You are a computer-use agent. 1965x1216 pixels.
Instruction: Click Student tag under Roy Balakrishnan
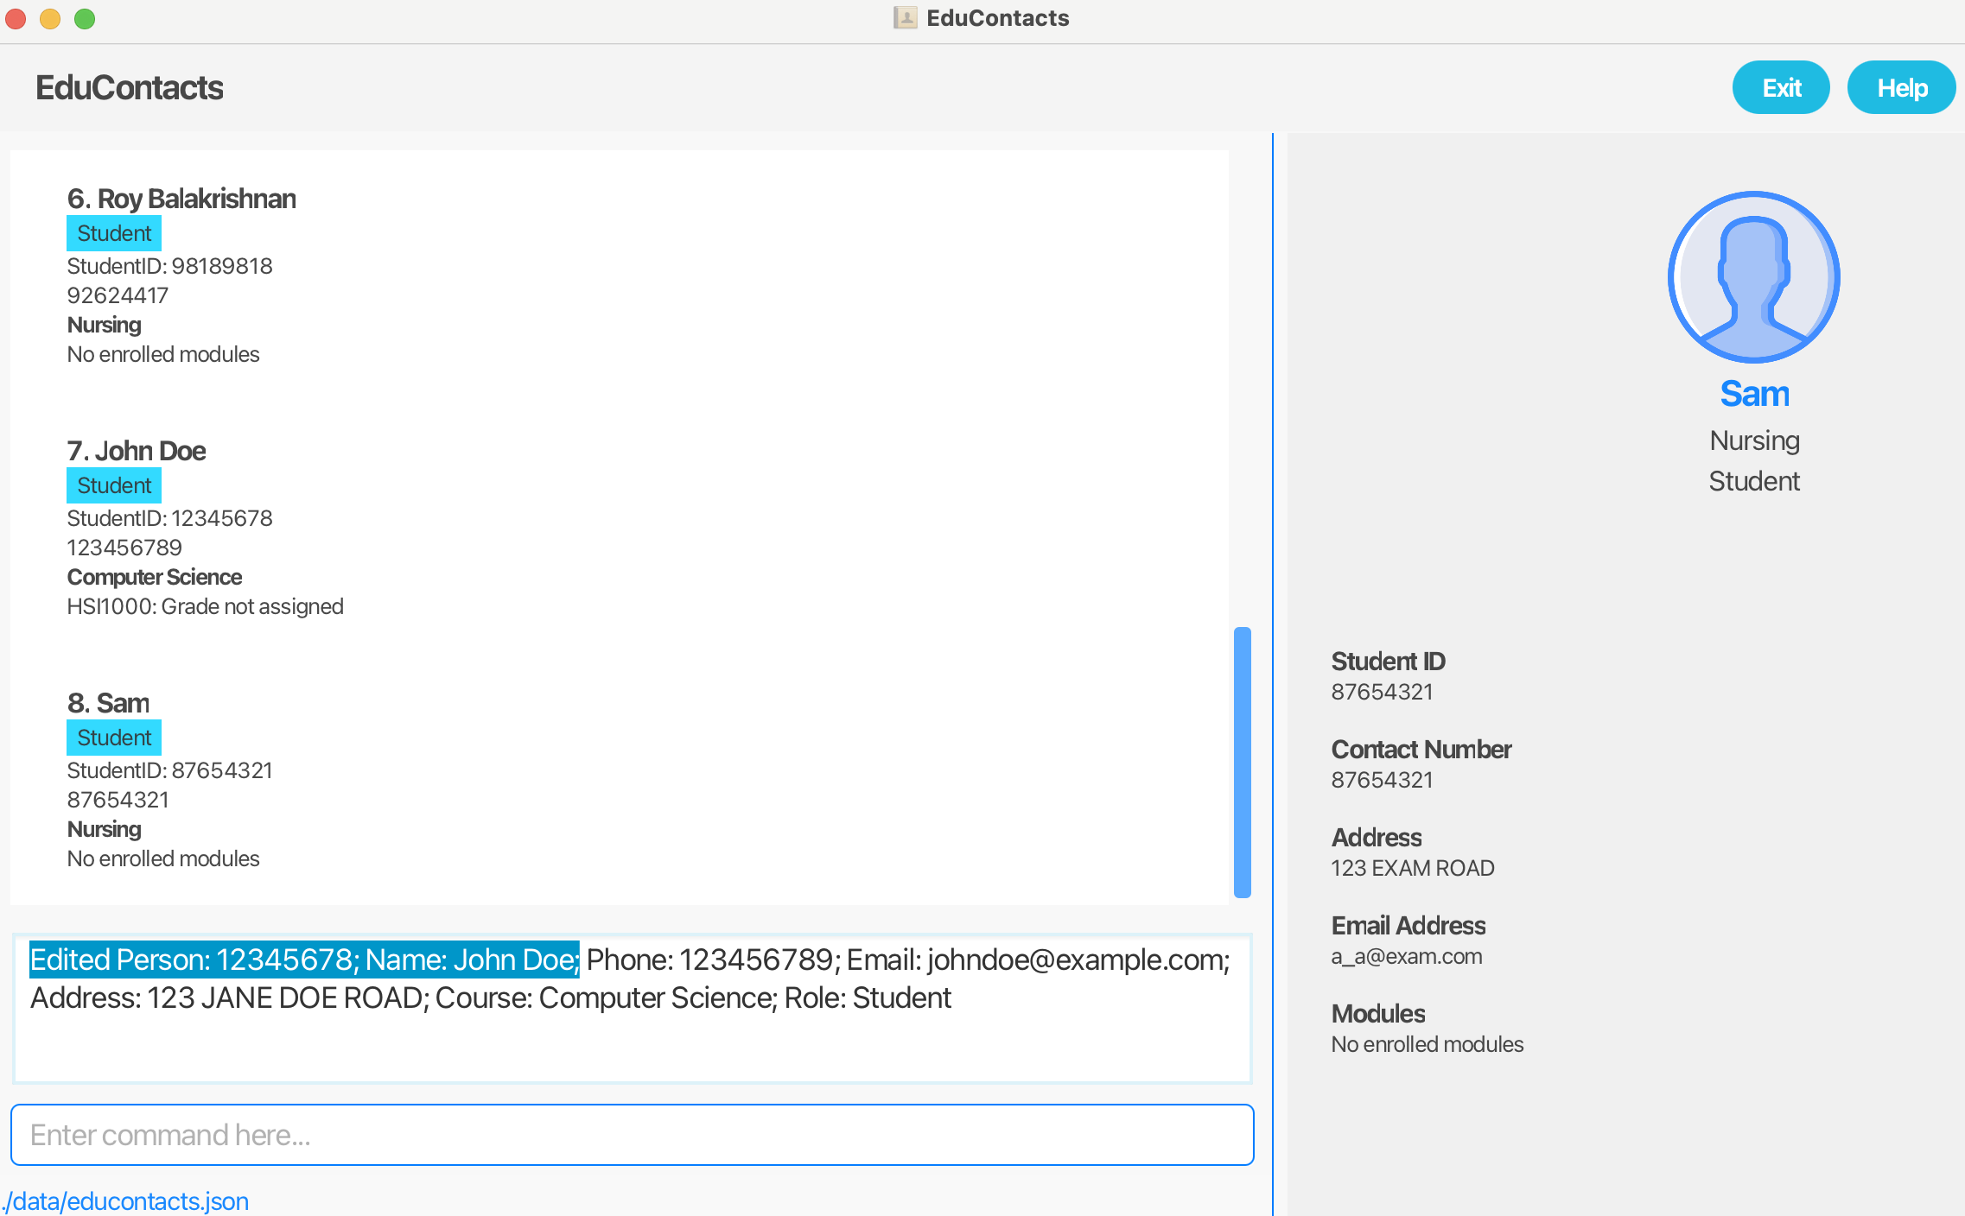pos(114,233)
